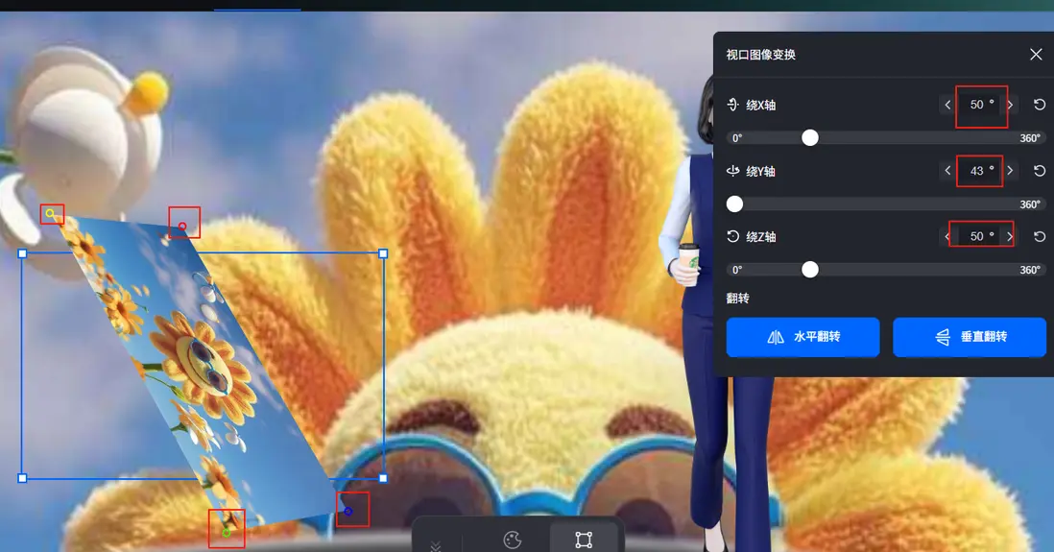Open the color palette tool in bottom toolbar
Image resolution: width=1054 pixels, height=552 pixels.
[x=513, y=540]
